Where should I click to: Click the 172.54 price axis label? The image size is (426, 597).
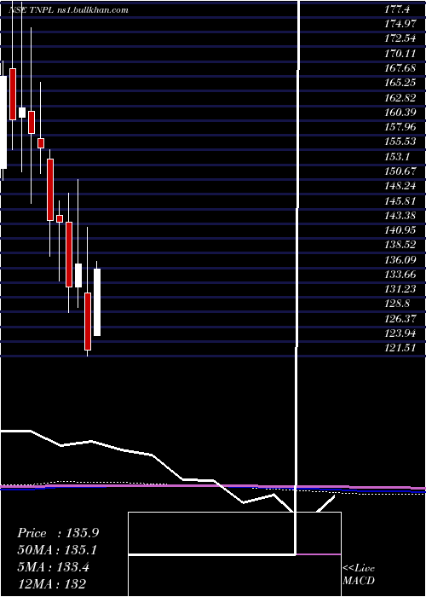click(x=400, y=39)
